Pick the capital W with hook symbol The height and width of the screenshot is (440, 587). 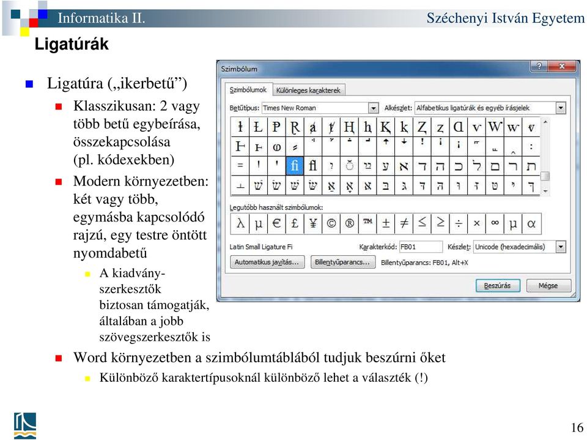pyautogui.click(x=495, y=127)
